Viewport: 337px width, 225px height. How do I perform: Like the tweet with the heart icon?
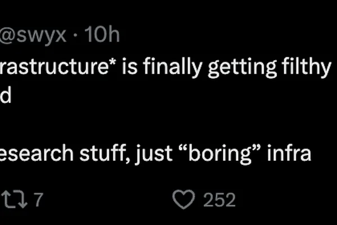184,200
